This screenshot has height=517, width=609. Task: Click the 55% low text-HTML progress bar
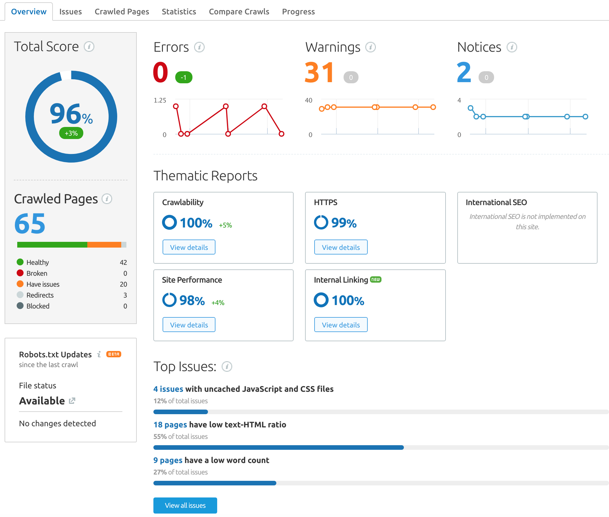click(x=278, y=447)
